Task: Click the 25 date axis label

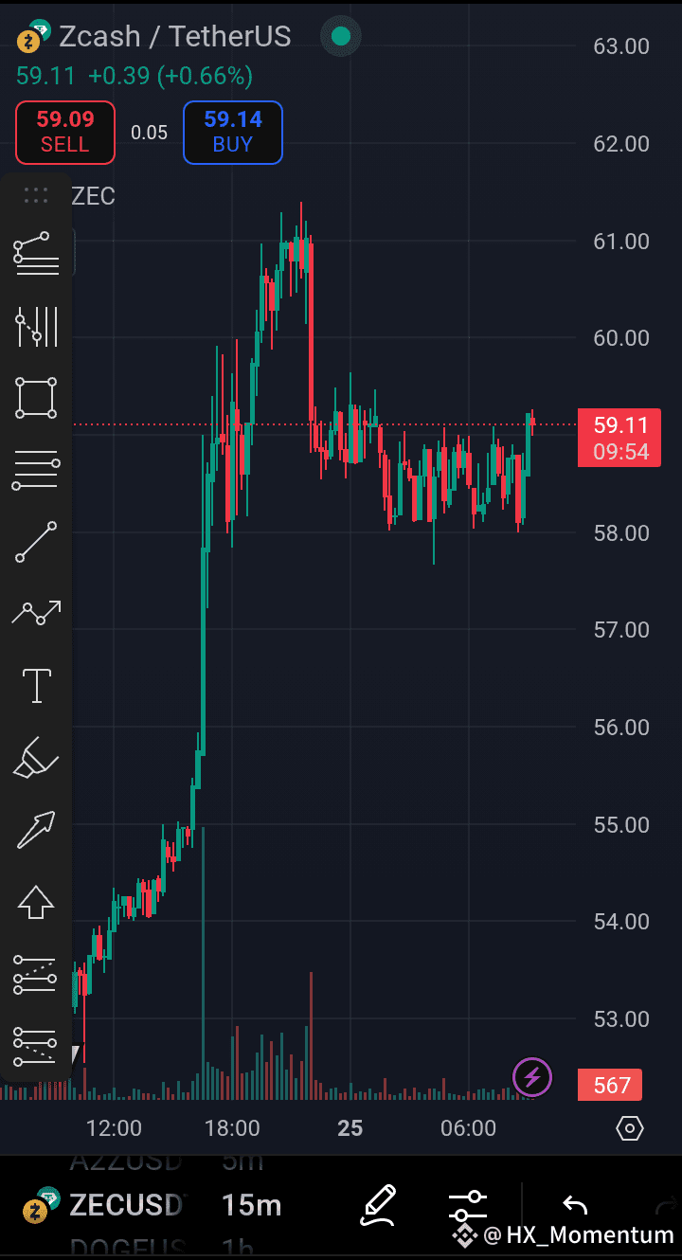Action: (350, 1128)
